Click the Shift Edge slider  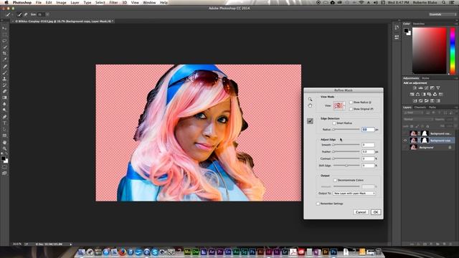click(346, 166)
